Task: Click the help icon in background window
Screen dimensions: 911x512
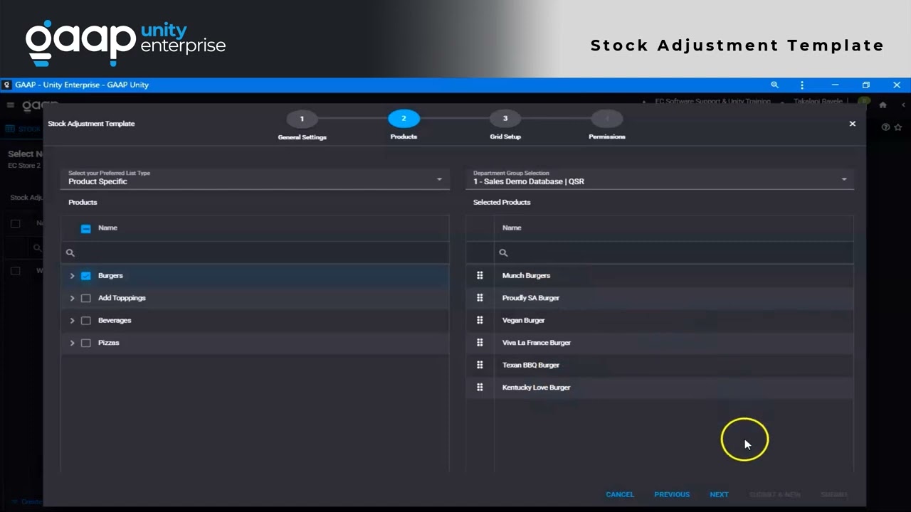Action: 886,127
